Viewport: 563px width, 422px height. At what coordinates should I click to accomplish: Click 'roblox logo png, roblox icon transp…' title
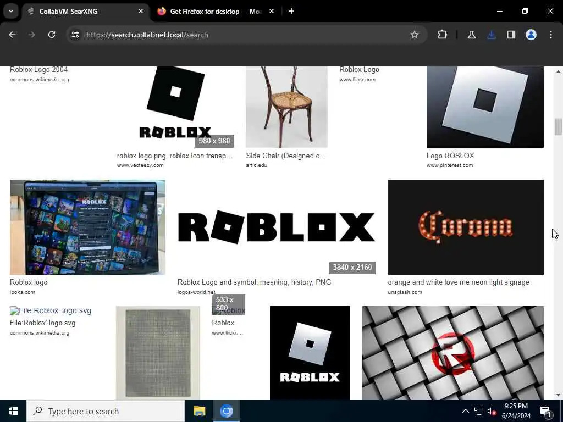[175, 156]
